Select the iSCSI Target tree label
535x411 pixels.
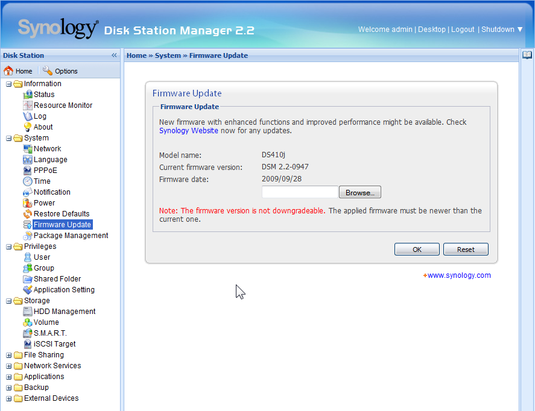pyautogui.click(x=55, y=344)
